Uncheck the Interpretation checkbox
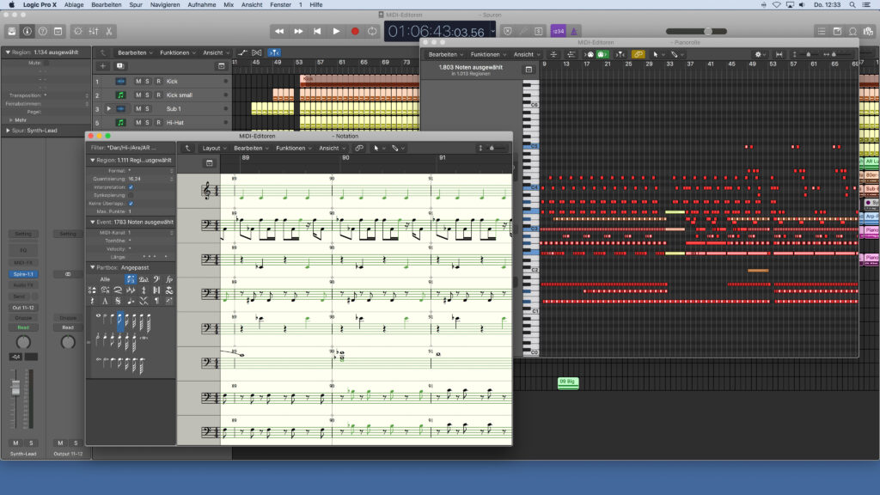 131,186
